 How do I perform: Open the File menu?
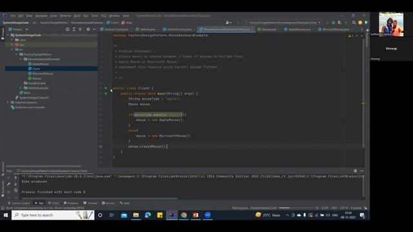coord(13,15)
